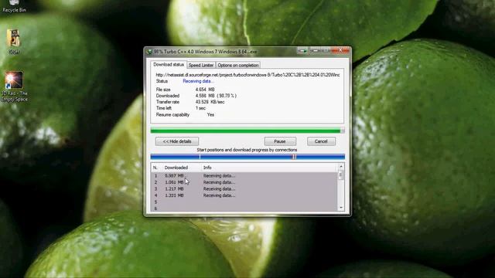
Task: Select connection row with 1.217 MB
Action: pos(244,188)
